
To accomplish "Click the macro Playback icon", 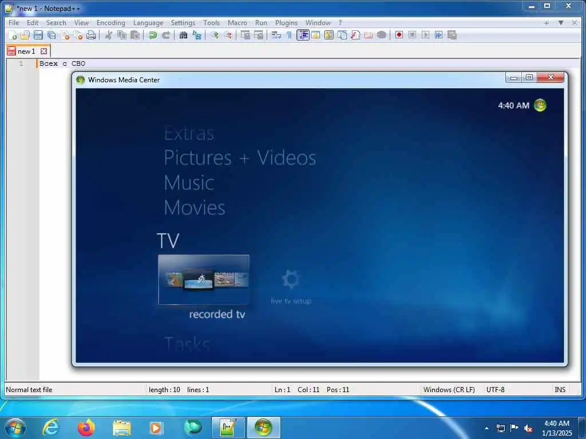I will point(425,35).
